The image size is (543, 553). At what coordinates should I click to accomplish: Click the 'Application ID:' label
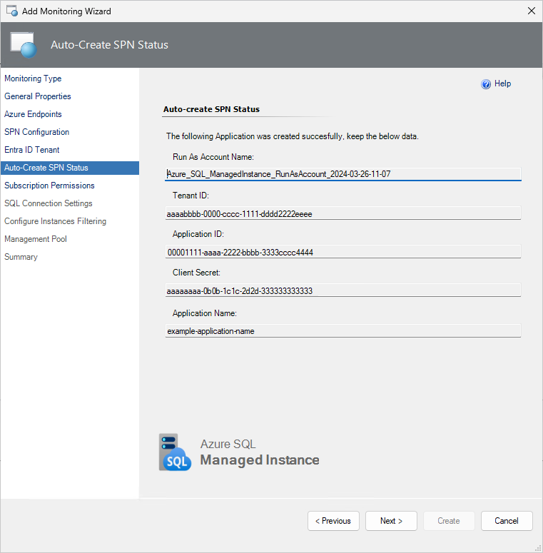(x=198, y=234)
